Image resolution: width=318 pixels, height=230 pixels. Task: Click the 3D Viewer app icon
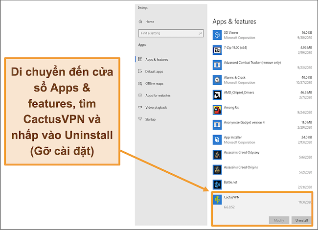point(217,35)
